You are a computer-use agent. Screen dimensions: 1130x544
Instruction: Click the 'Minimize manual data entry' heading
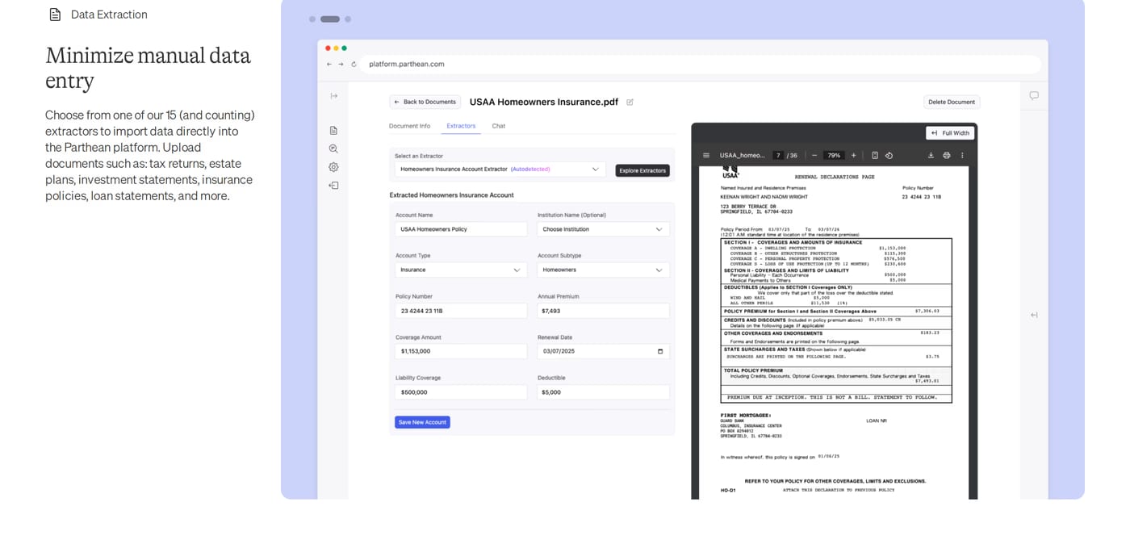pyautogui.click(x=149, y=68)
